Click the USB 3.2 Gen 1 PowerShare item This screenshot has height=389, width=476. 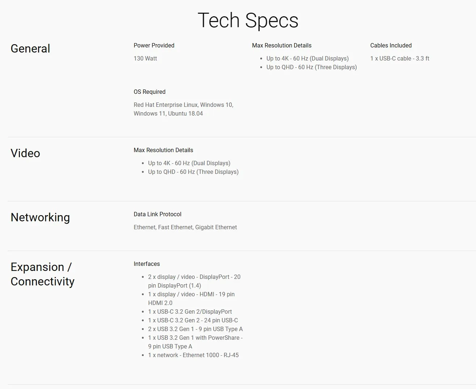pos(195,338)
